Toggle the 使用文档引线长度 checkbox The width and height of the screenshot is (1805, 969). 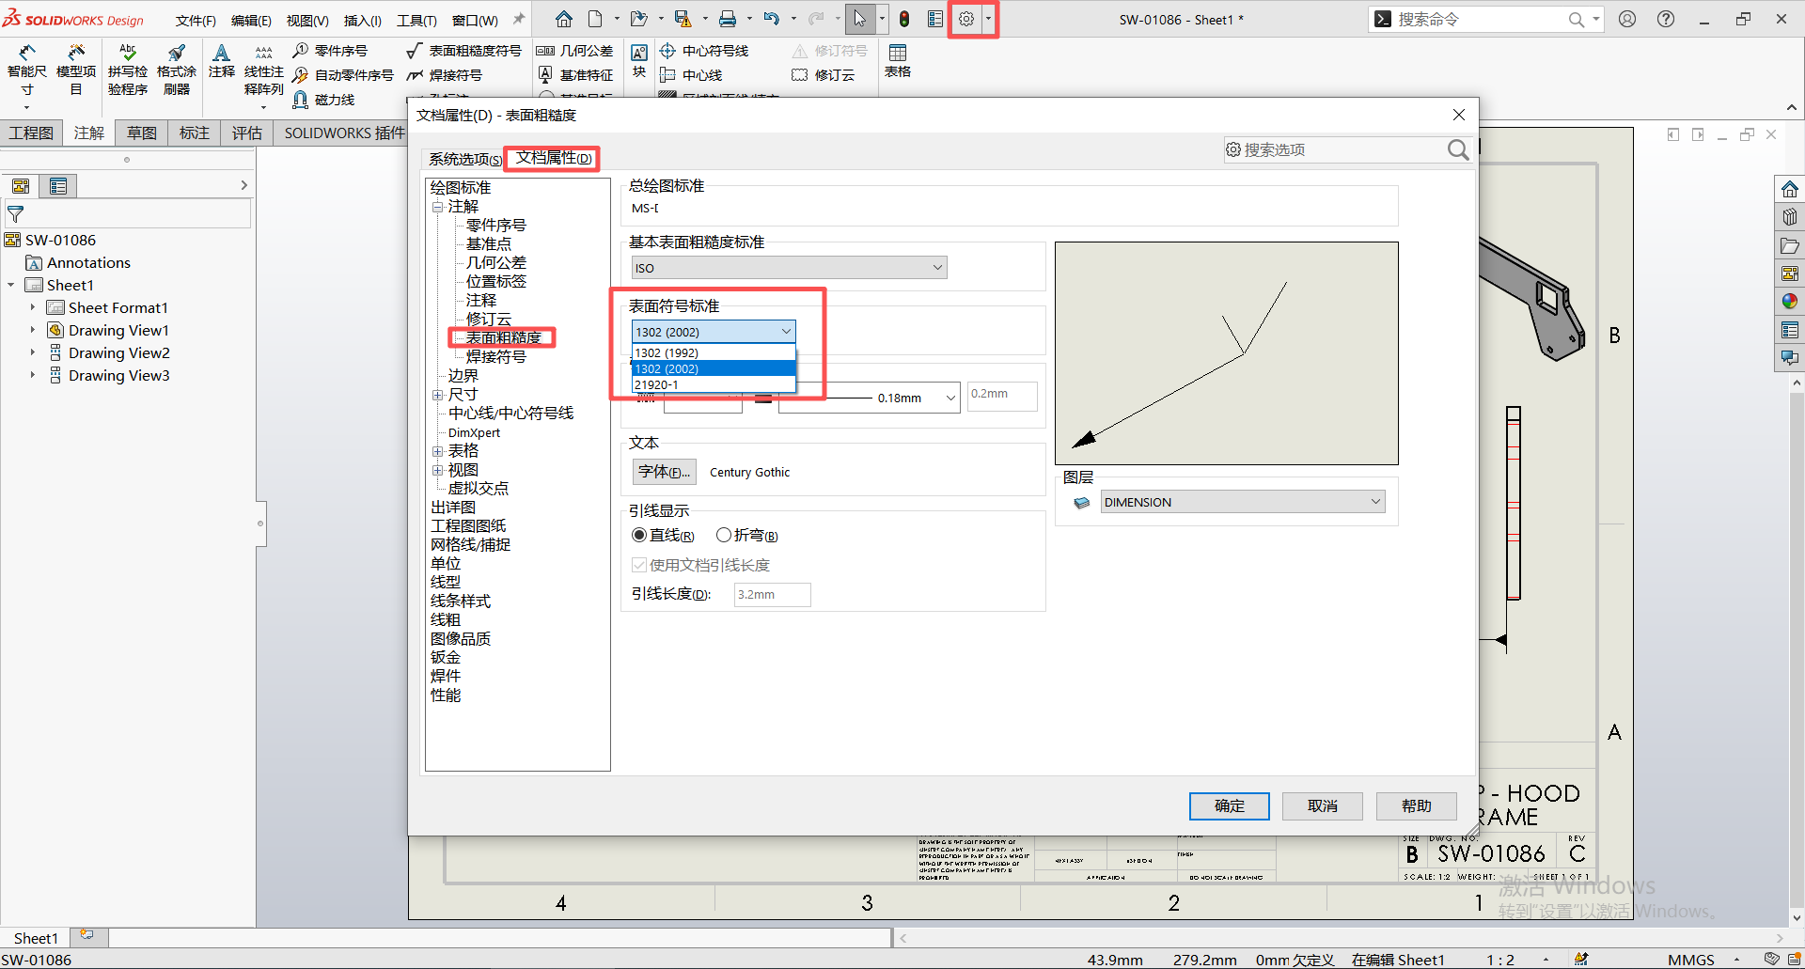click(x=639, y=565)
